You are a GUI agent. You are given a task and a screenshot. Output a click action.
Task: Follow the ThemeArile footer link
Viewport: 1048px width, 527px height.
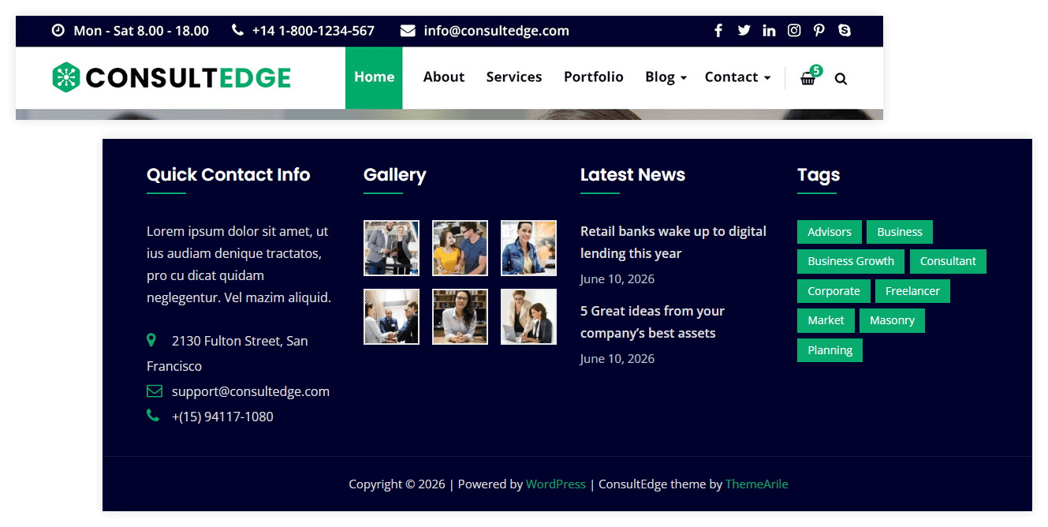coord(757,484)
